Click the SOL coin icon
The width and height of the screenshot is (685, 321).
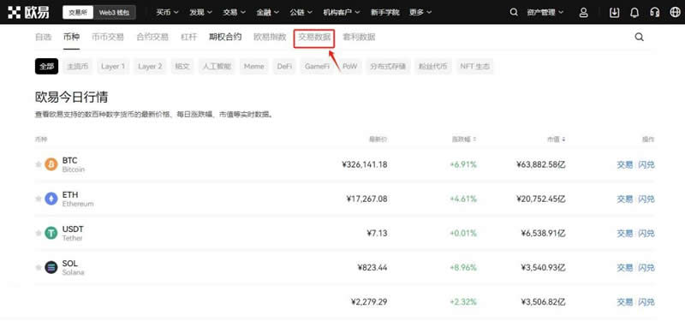(51, 267)
